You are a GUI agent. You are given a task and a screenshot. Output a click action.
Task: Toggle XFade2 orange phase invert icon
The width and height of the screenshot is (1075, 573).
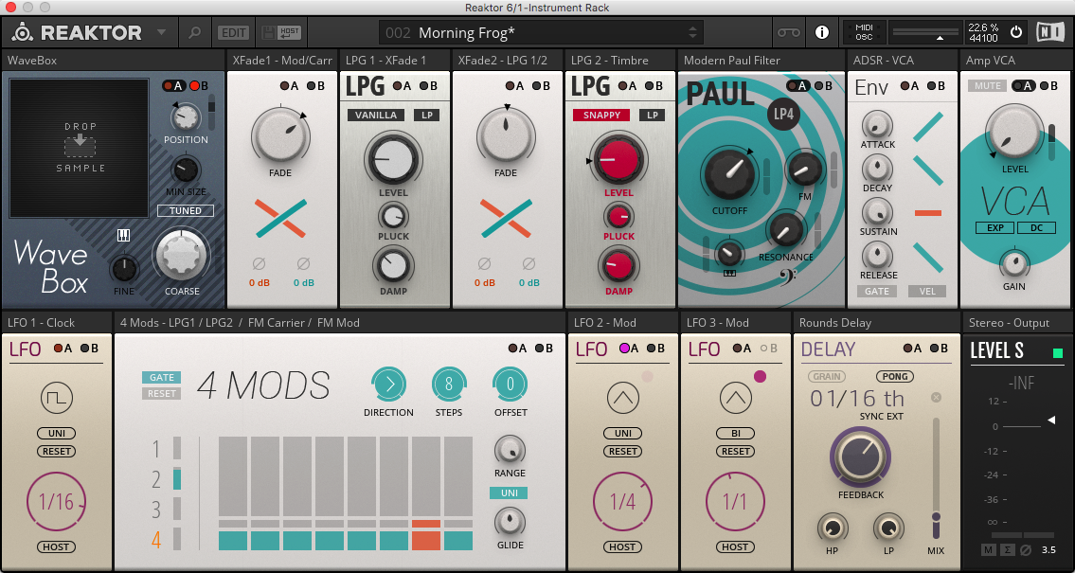tap(484, 263)
